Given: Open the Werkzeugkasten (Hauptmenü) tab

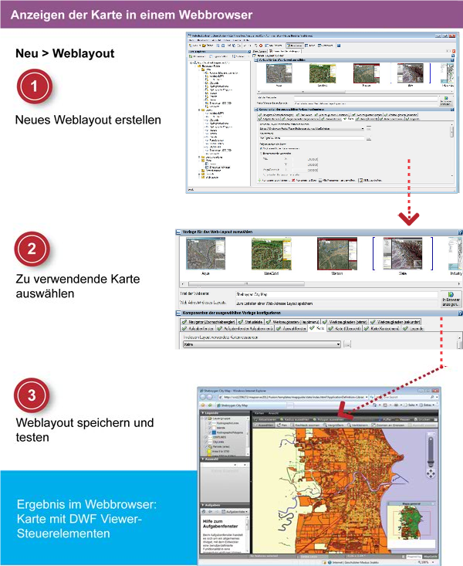Looking at the screenshot, I should [x=292, y=322].
